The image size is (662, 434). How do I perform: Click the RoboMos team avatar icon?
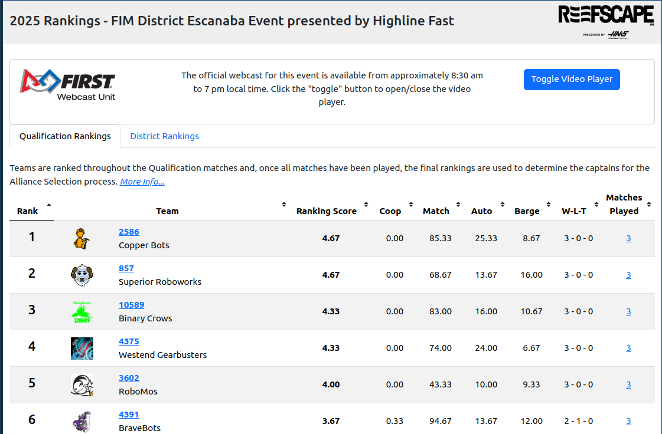[81, 385]
